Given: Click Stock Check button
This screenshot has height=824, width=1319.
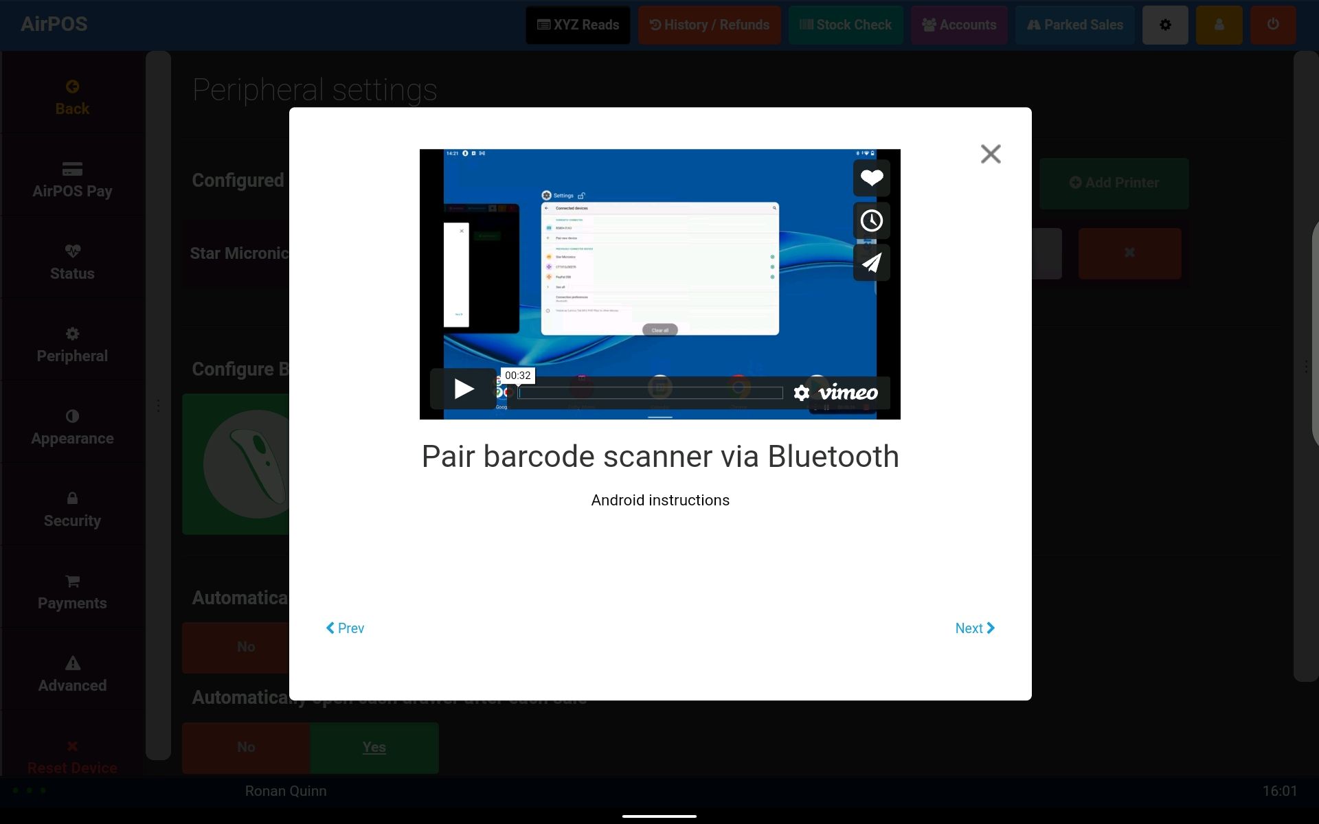Looking at the screenshot, I should coord(845,25).
